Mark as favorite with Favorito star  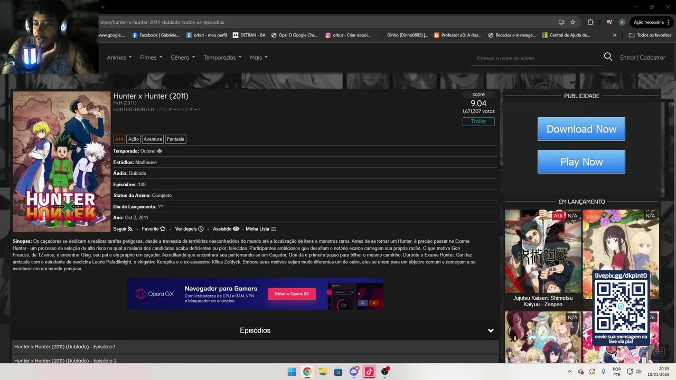point(163,229)
